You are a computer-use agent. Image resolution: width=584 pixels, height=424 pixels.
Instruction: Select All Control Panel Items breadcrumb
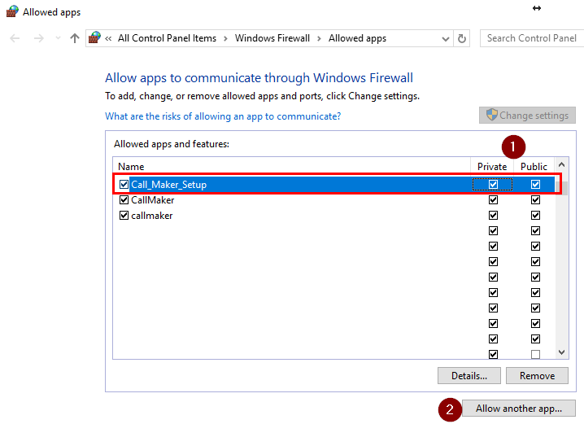tap(167, 38)
